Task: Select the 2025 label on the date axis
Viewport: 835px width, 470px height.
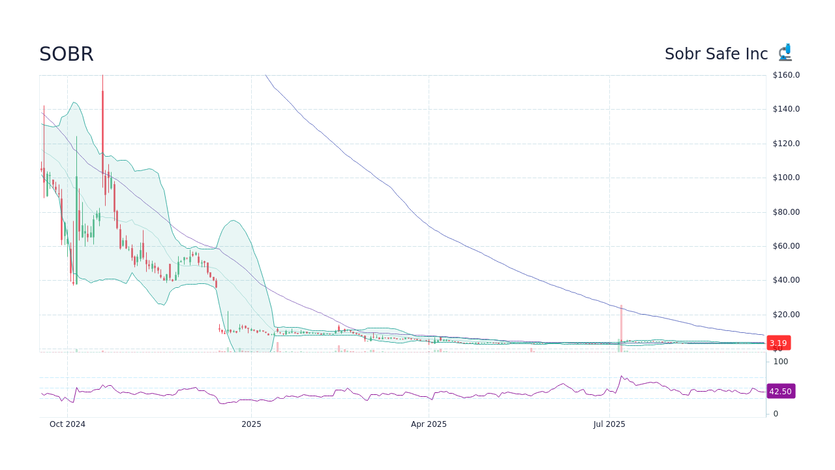Action: click(x=251, y=424)
